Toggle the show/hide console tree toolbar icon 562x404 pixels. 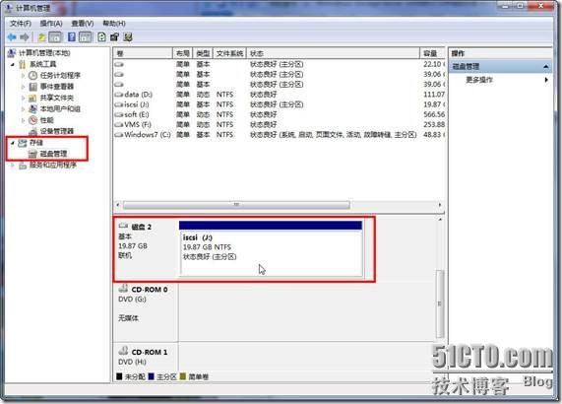pos(55,37)
